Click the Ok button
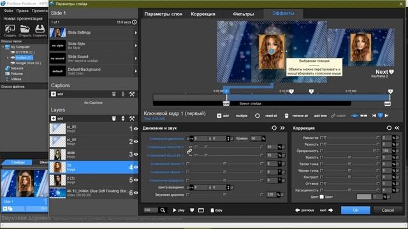Screen dimensions: 408x229 click(356, 210)
